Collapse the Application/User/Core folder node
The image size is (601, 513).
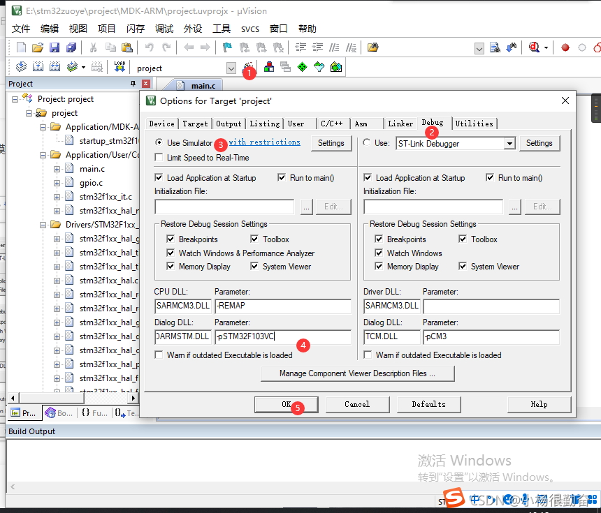pos(43,155)
